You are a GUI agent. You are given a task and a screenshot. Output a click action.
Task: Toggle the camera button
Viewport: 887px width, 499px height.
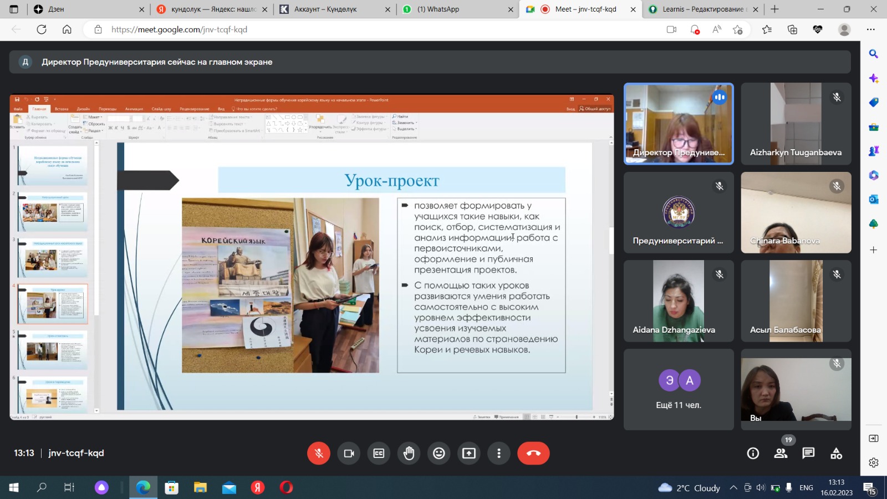pyautogui.click(x=349, y=454)
